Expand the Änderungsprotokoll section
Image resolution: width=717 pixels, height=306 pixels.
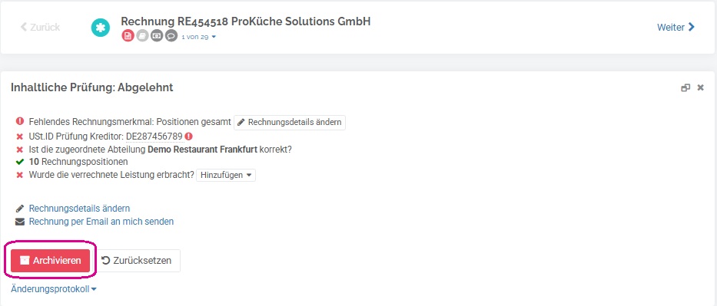pos(54,288)
